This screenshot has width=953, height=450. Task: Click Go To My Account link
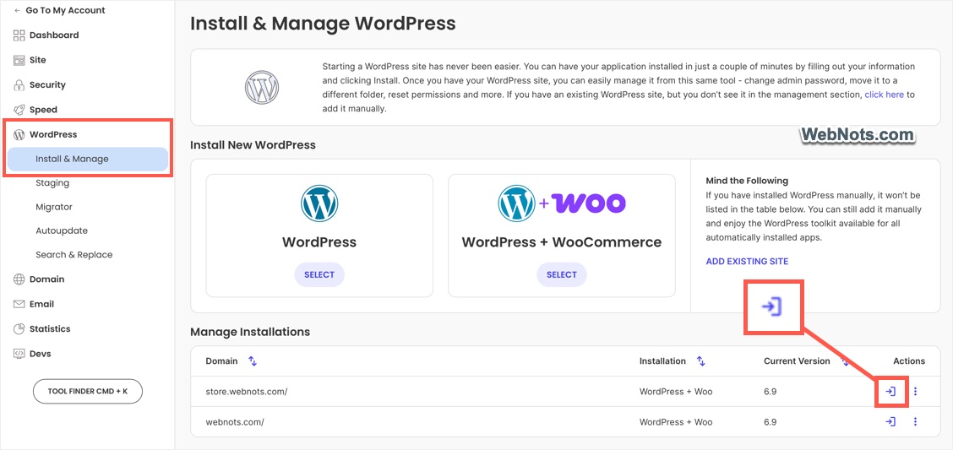click(x=66, y=10)
